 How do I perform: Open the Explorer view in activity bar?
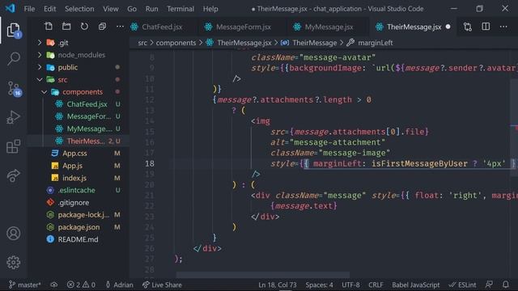tap(13, 31)
